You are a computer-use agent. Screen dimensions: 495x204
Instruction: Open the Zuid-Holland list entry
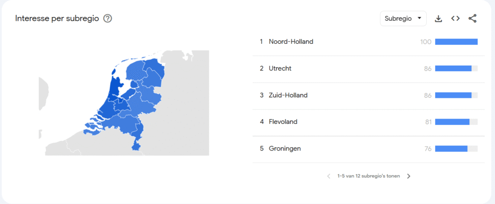288,95
